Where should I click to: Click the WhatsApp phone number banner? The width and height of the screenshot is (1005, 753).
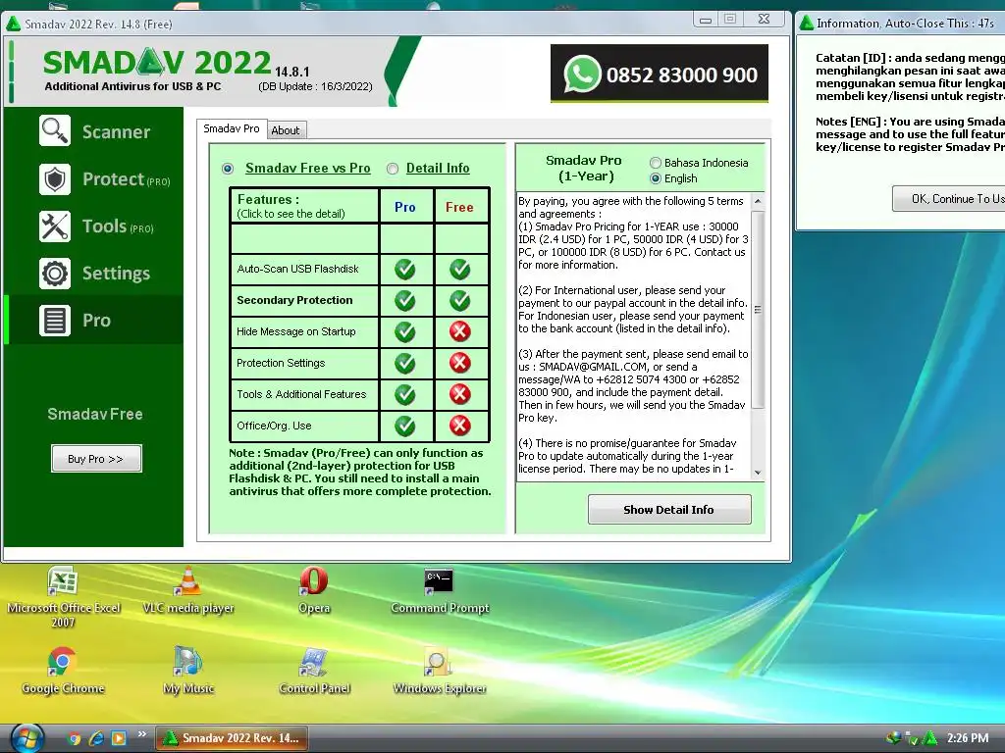tap(659, 74)
